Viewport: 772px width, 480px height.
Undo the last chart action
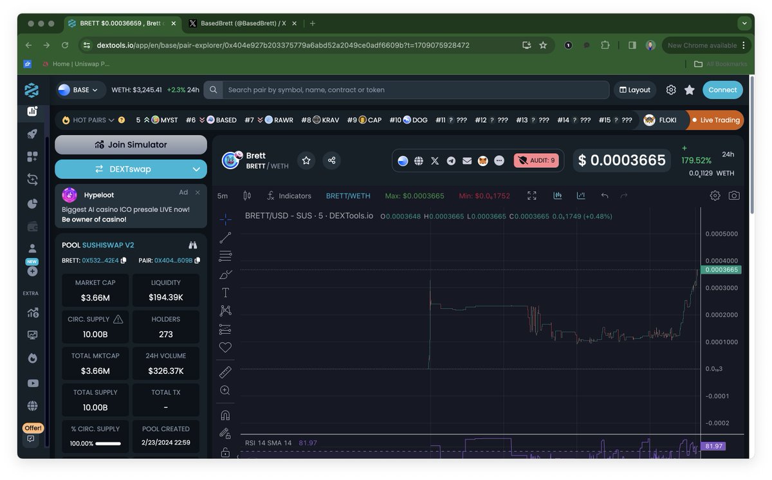pyautogui.click(x=605, y=196)
